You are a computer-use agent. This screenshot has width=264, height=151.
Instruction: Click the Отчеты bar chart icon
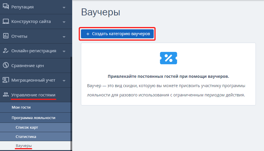point(6,36)
